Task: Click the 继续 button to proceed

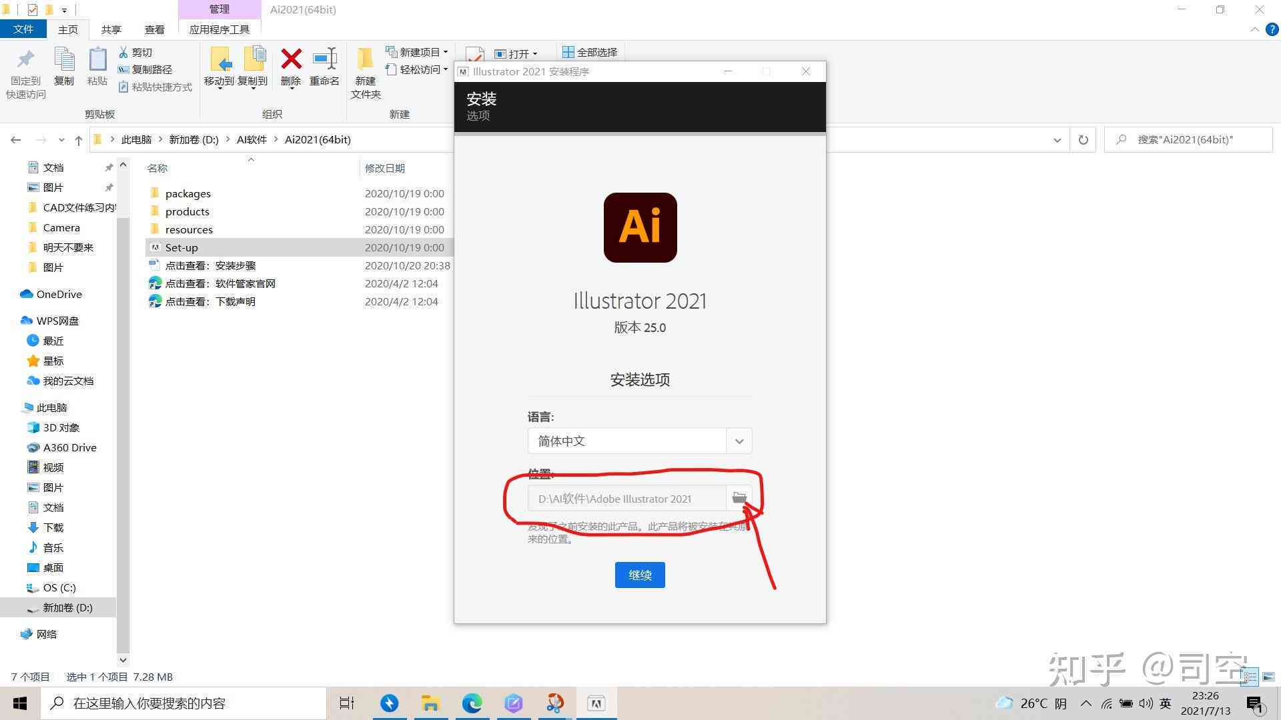Action: (x=640, y=574)
